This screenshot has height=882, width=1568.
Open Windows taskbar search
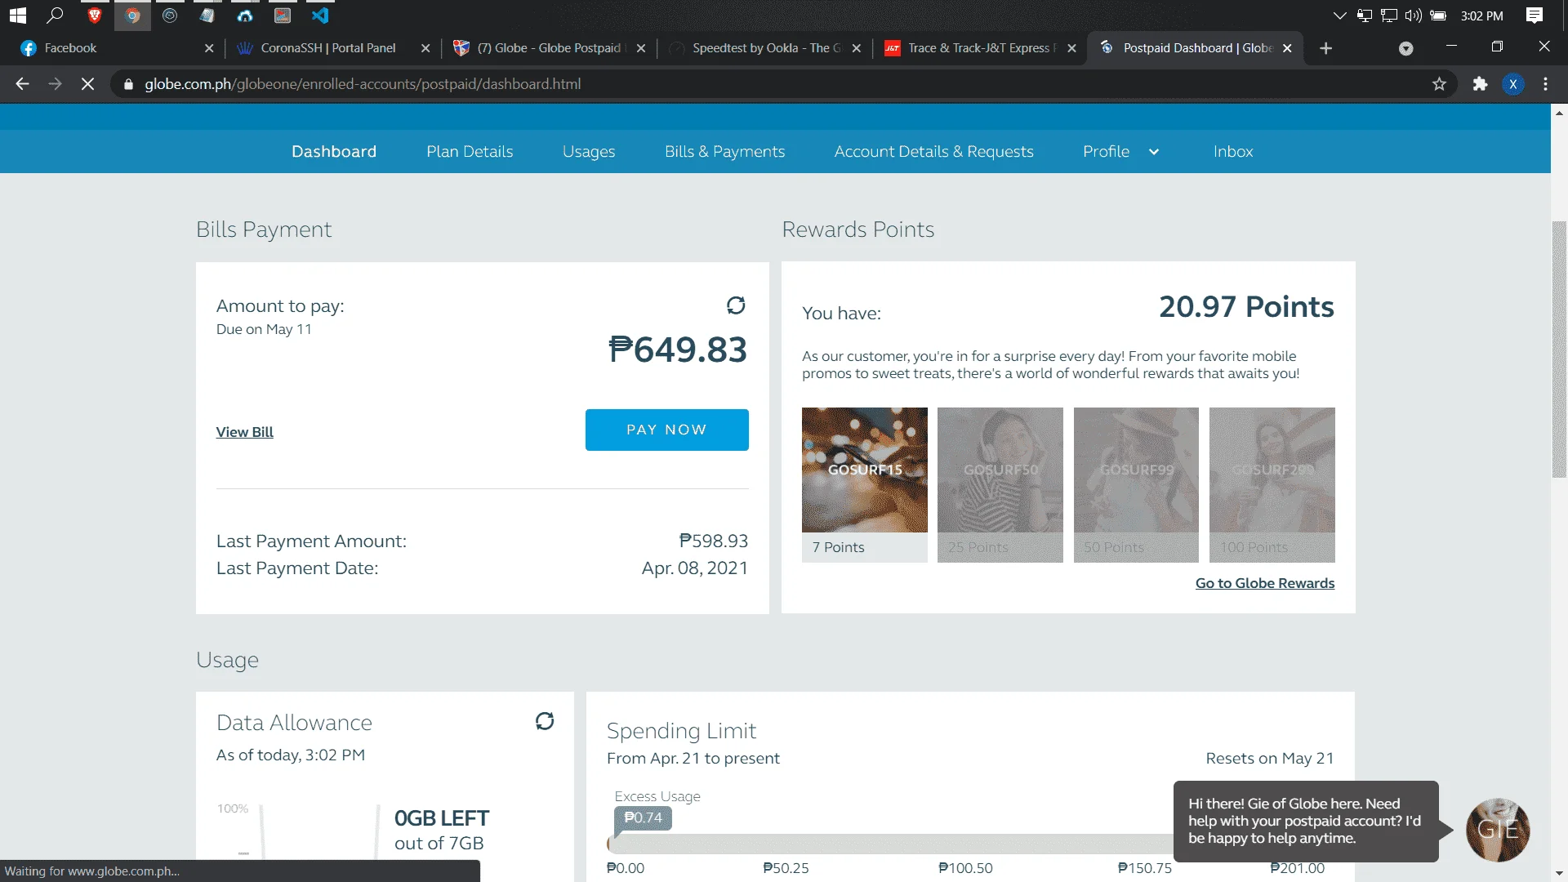55,16
